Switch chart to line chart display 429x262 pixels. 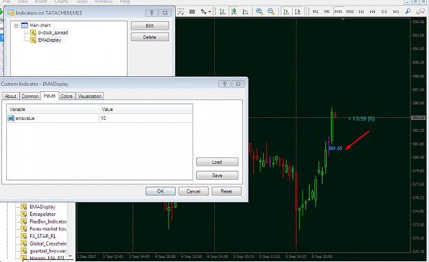(x=246, y=12)
